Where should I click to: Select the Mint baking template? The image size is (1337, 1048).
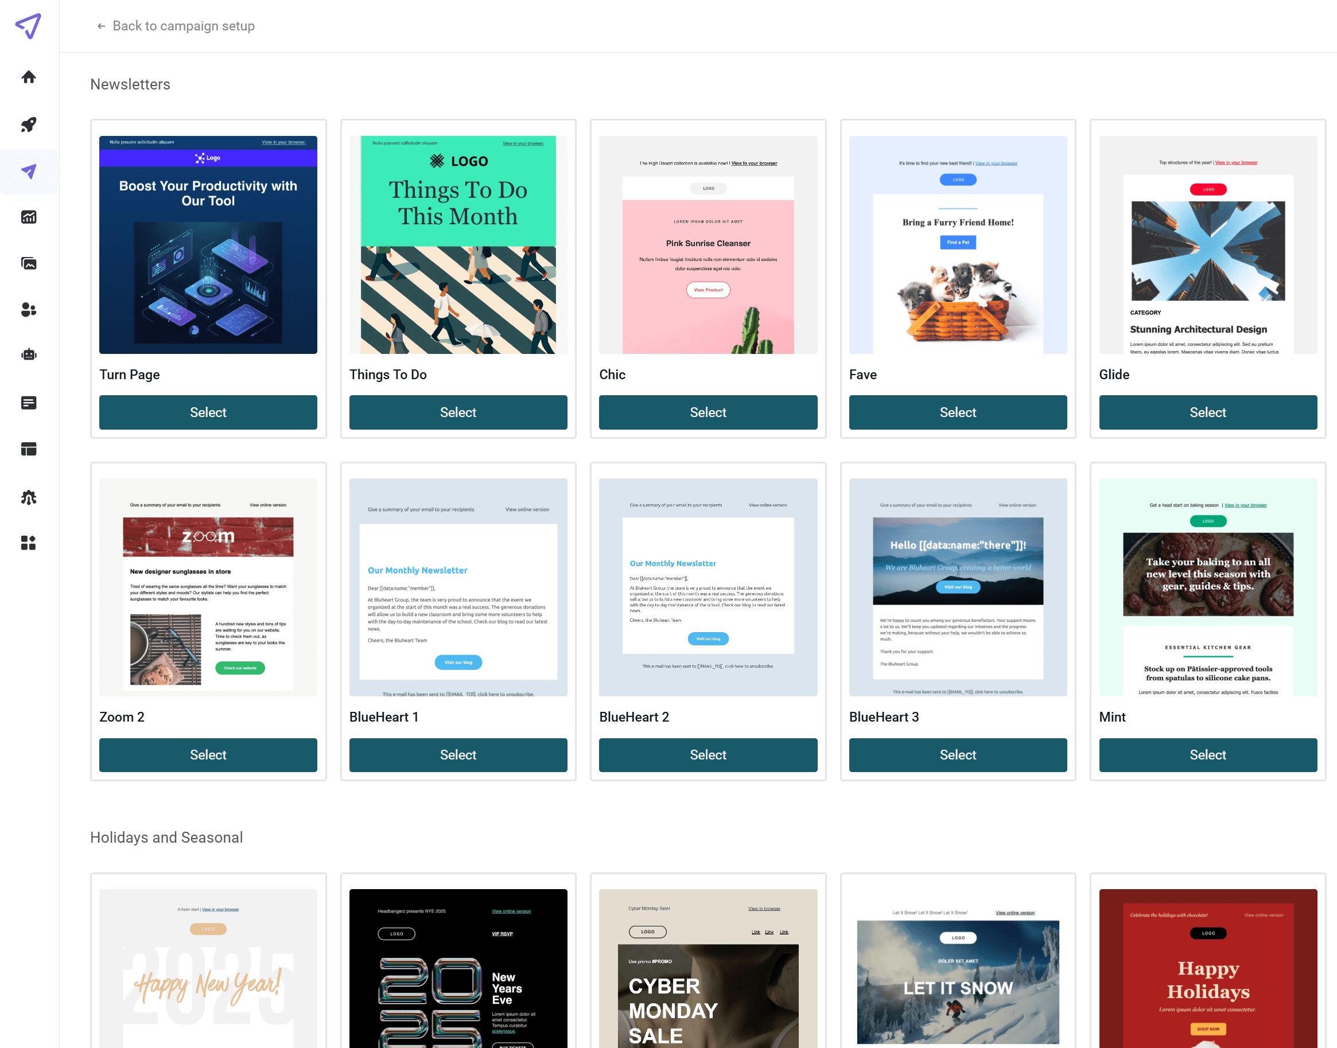point(1207,755)
